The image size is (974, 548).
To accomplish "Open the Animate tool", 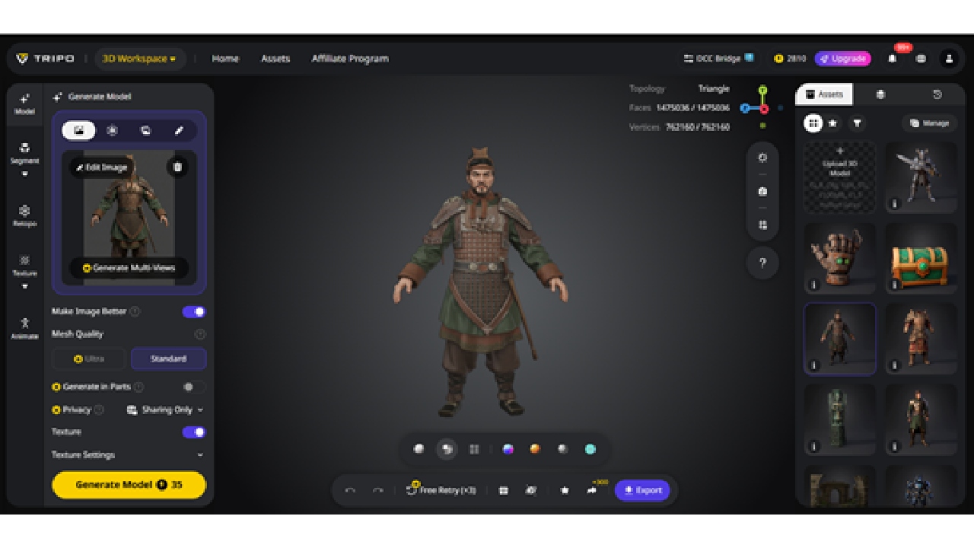I will click(24, 328).
